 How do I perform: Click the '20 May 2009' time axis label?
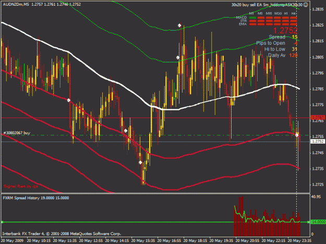(x=13, y=241)
